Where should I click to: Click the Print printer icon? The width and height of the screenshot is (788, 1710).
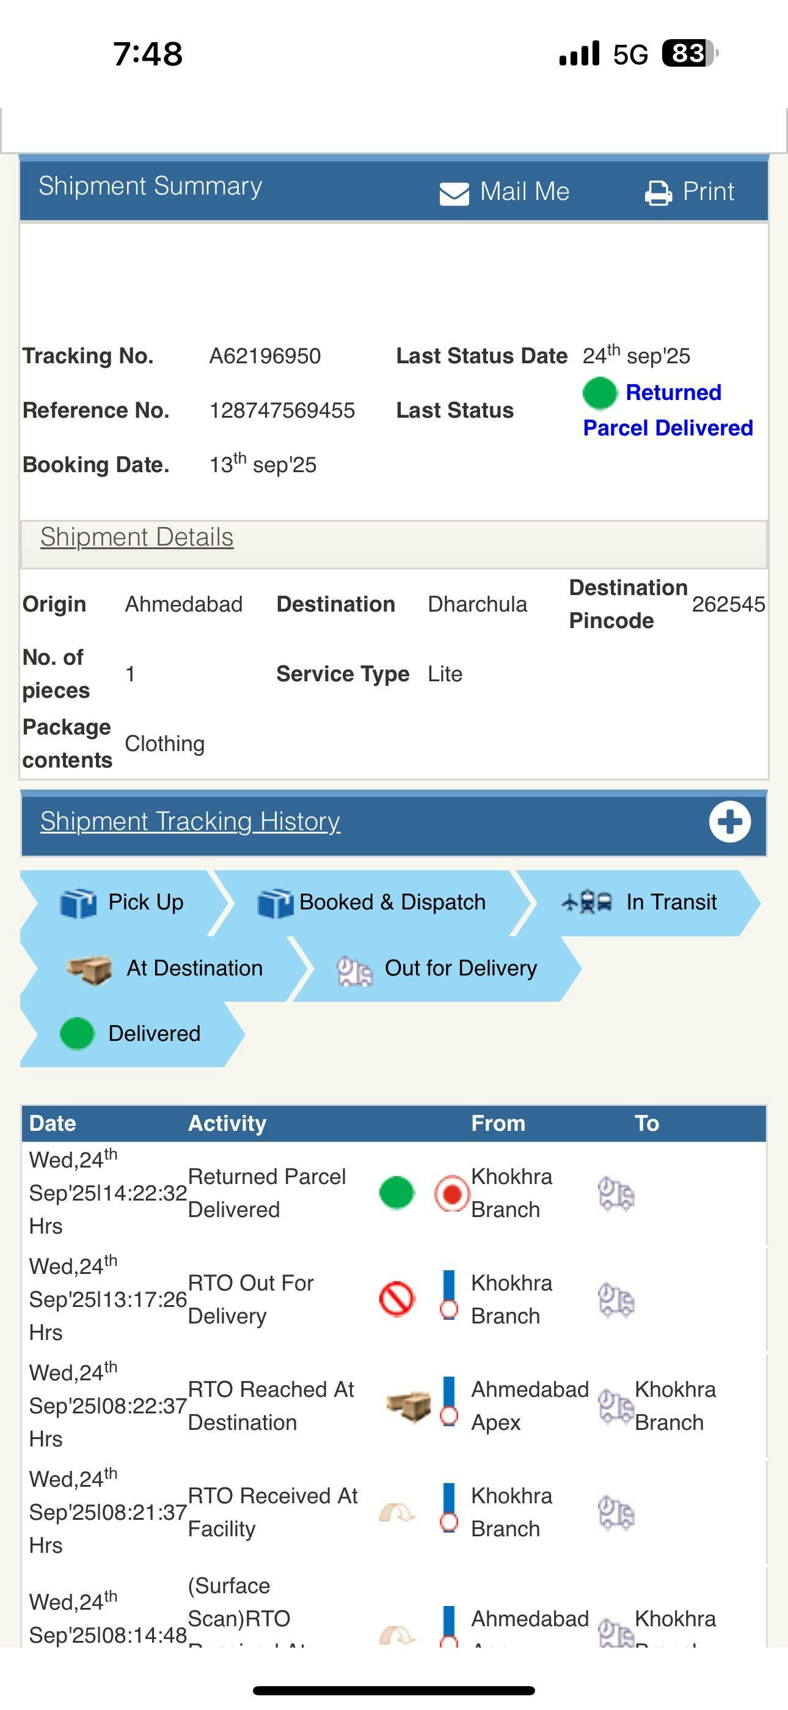click(658, 193)
